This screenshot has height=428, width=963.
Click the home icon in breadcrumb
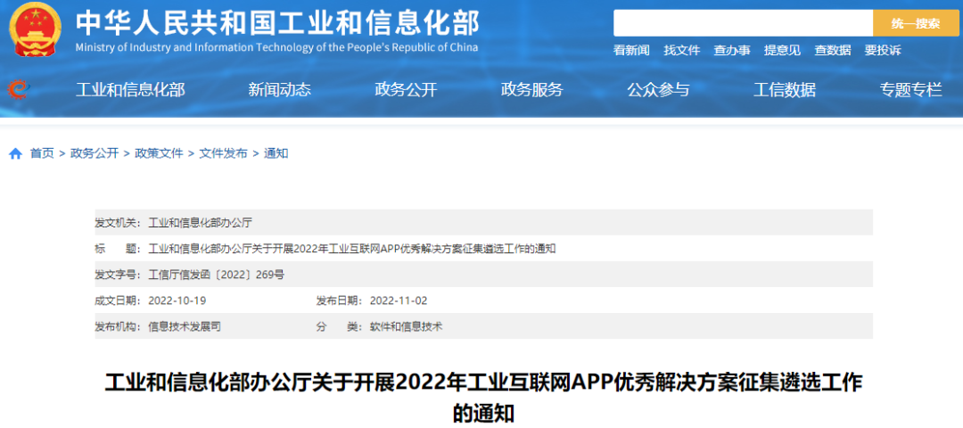point(16,153)
